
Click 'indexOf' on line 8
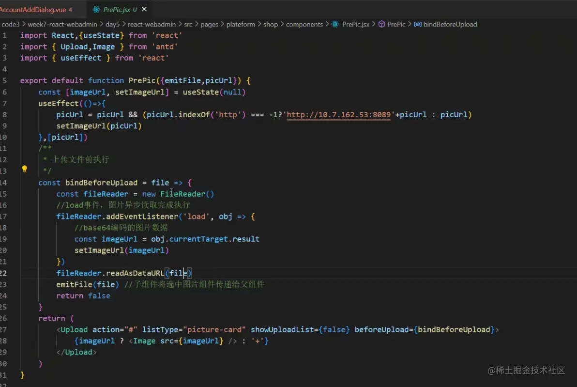pos(195,114)
